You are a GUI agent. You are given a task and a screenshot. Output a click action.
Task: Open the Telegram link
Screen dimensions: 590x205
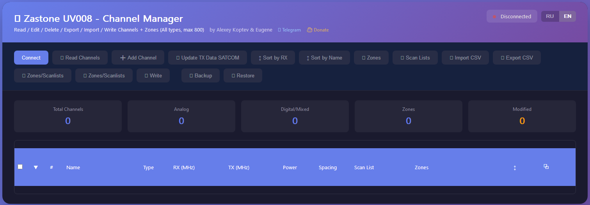[x=289, y=30]
